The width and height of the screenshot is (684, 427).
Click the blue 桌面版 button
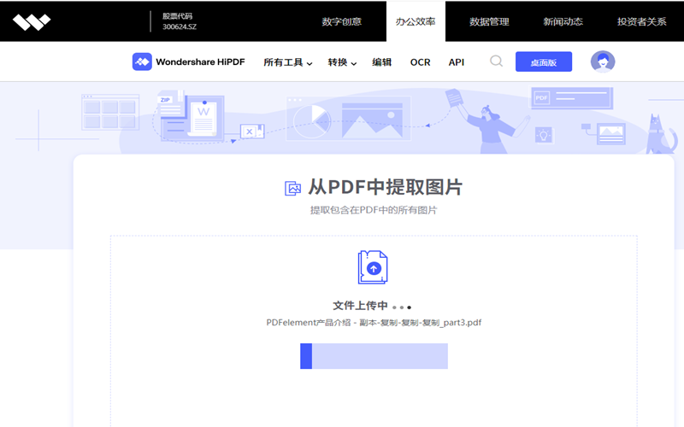[x=544, y=62]
